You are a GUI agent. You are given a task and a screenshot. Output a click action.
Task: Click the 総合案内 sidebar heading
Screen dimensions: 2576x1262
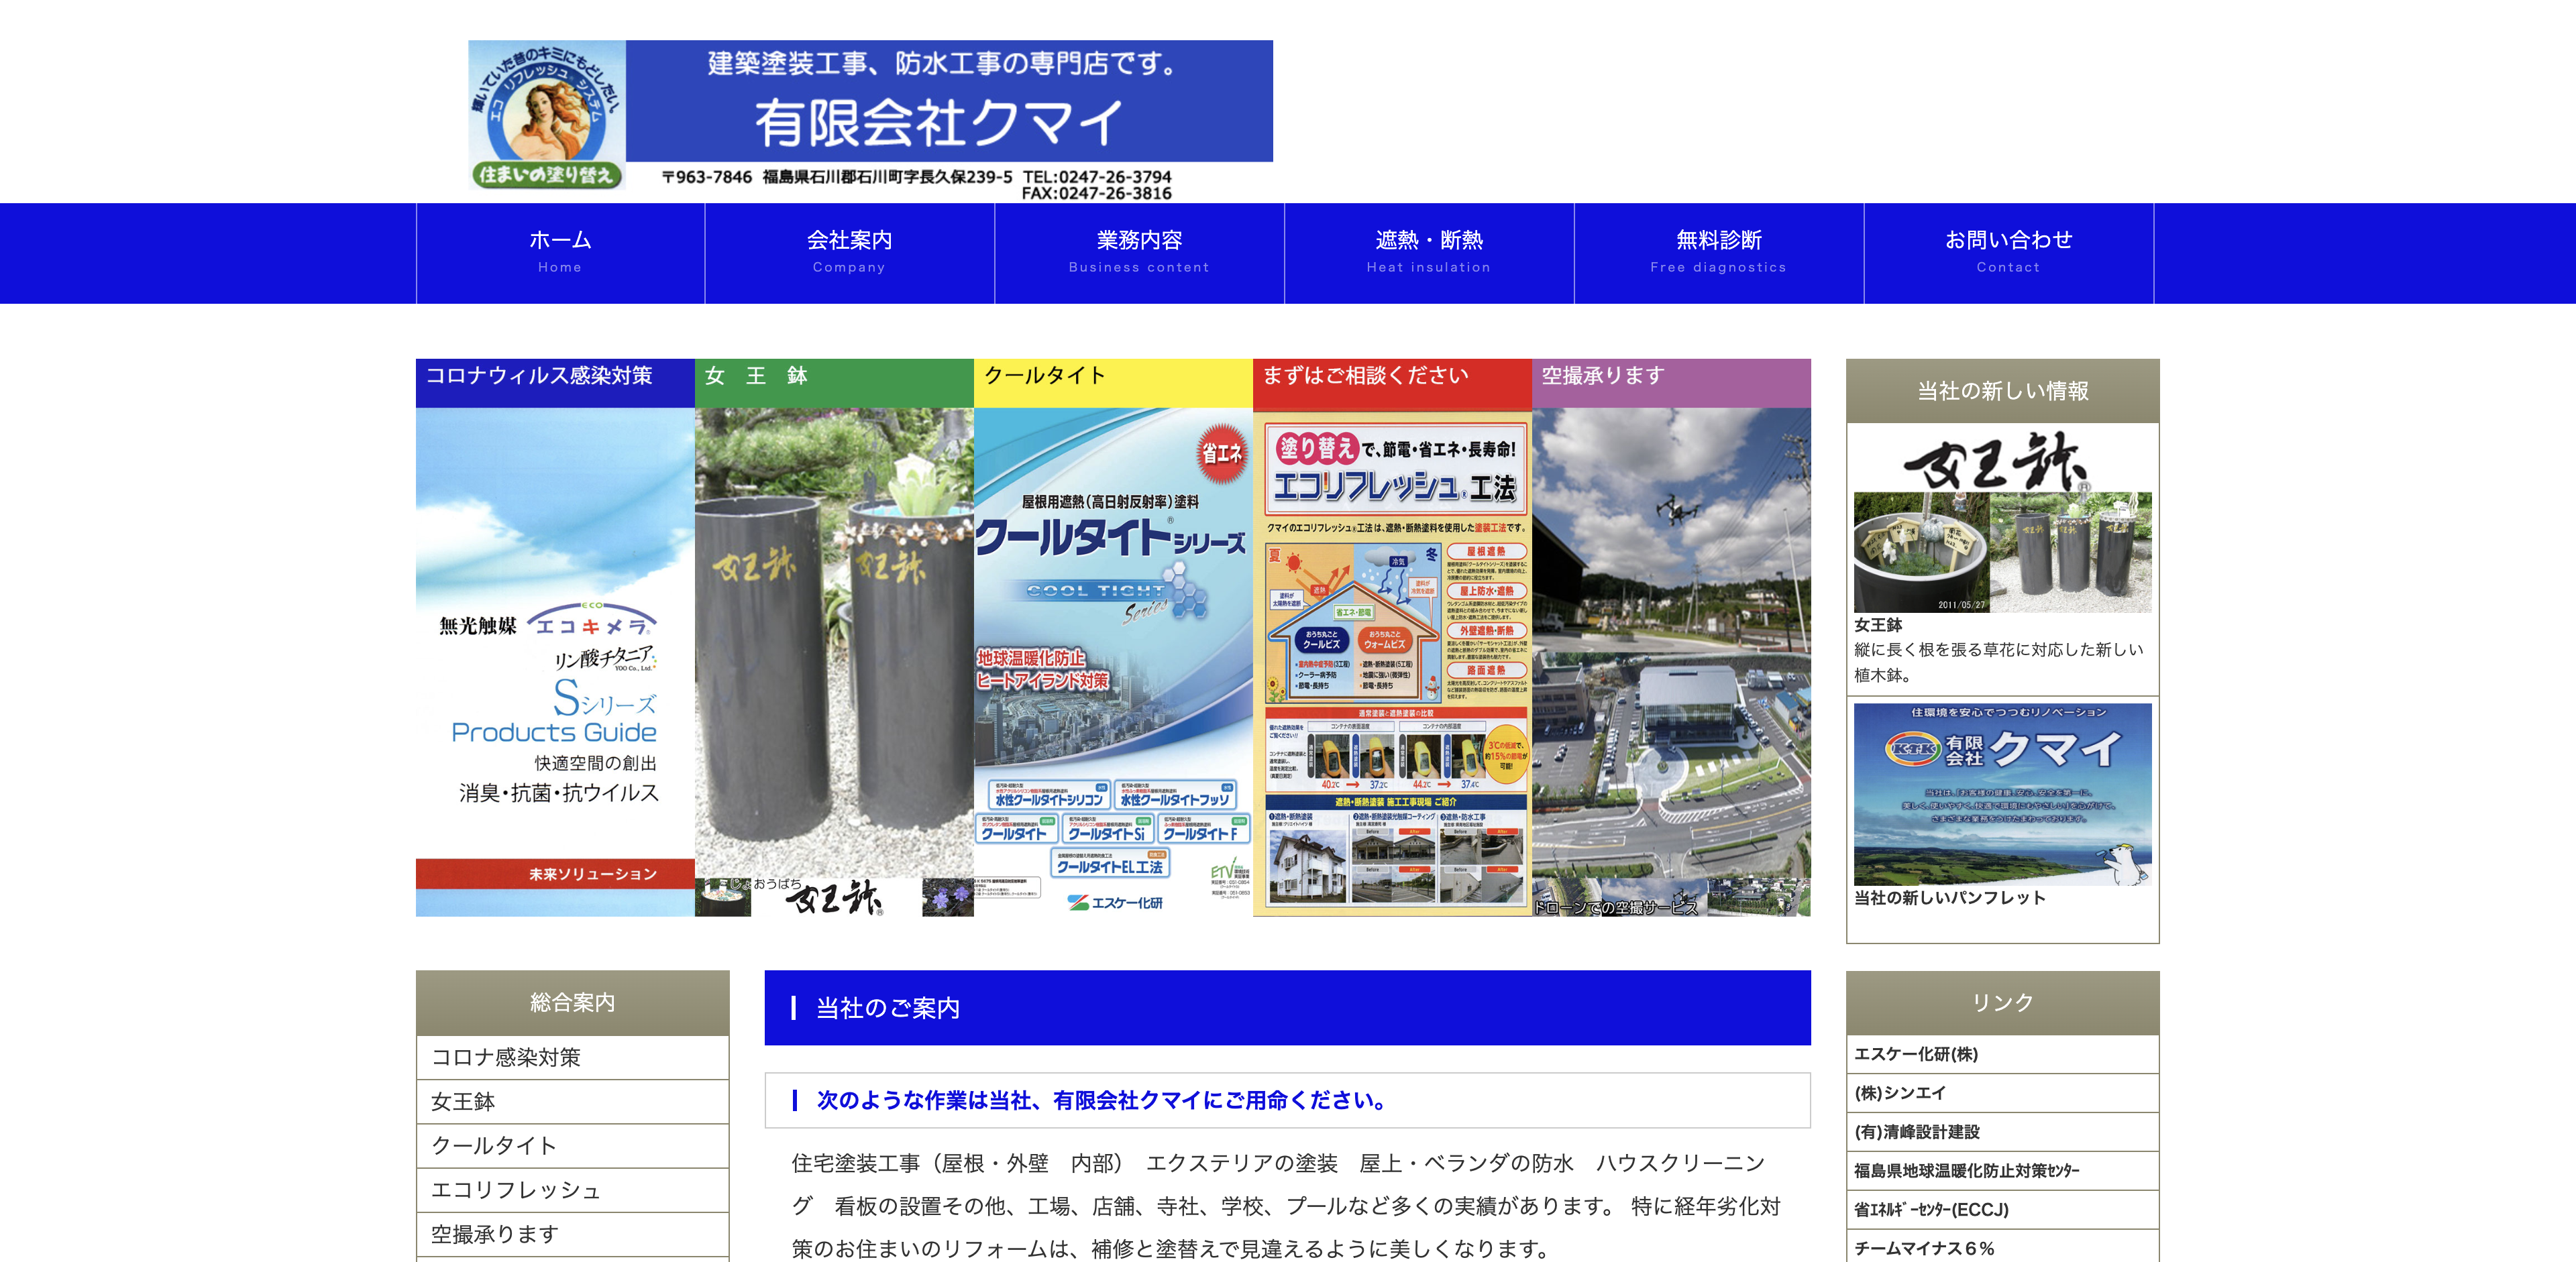572,1002
